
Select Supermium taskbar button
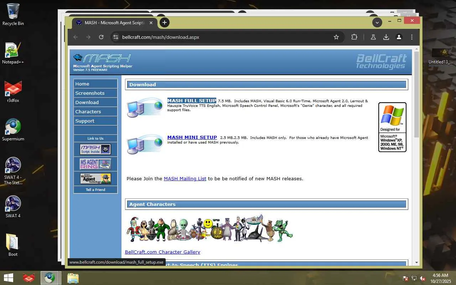tap(50, 278)
